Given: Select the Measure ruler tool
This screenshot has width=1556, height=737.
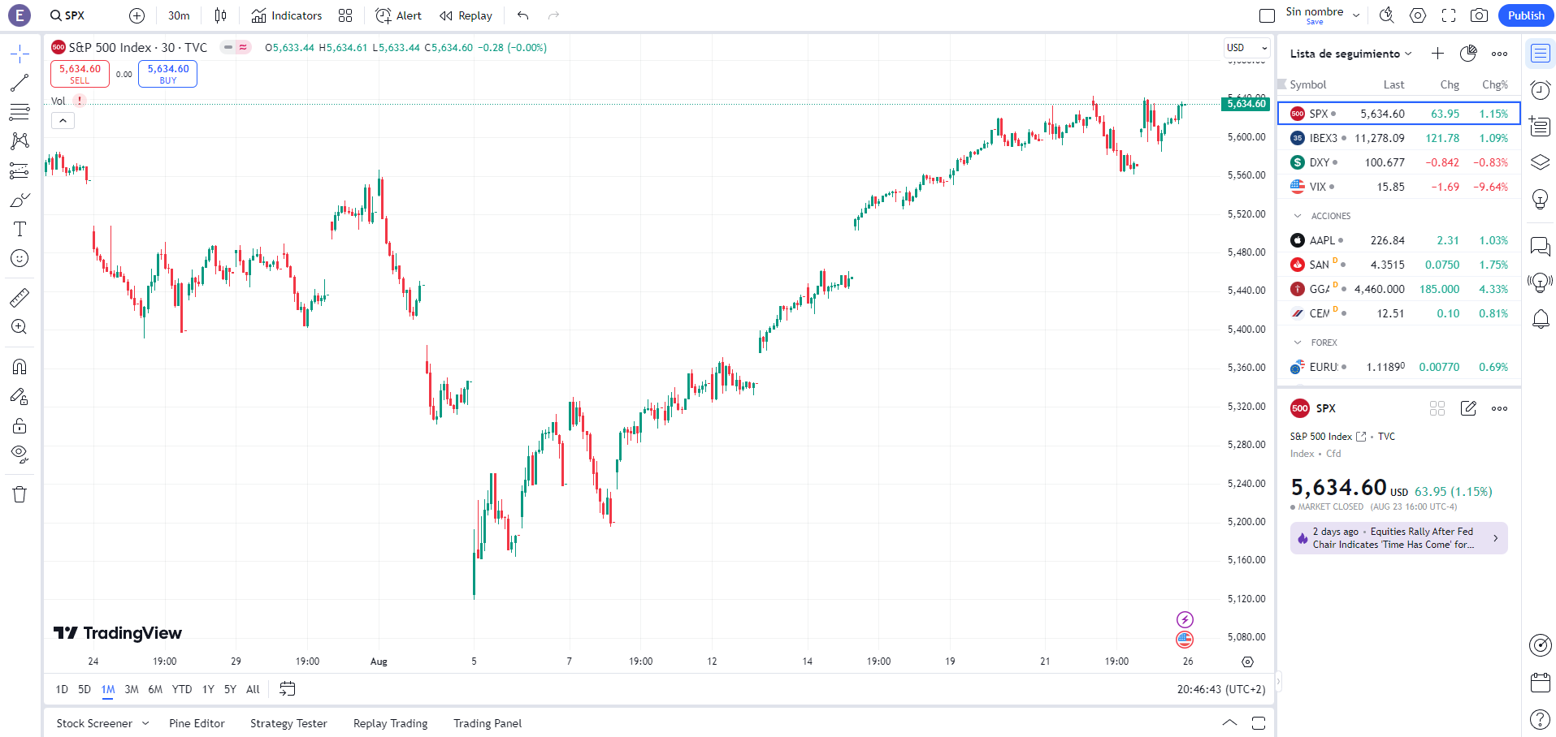Looking at the screenshot, I should click(20, 298).
